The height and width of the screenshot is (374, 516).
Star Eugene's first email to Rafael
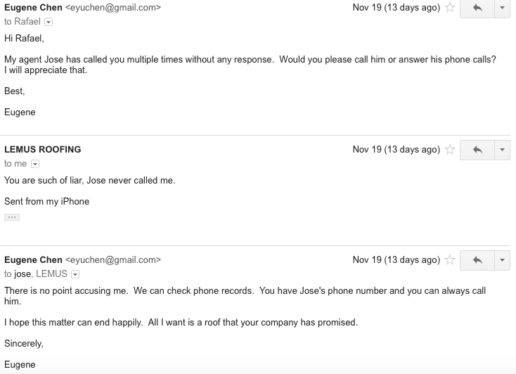(451, 8)
